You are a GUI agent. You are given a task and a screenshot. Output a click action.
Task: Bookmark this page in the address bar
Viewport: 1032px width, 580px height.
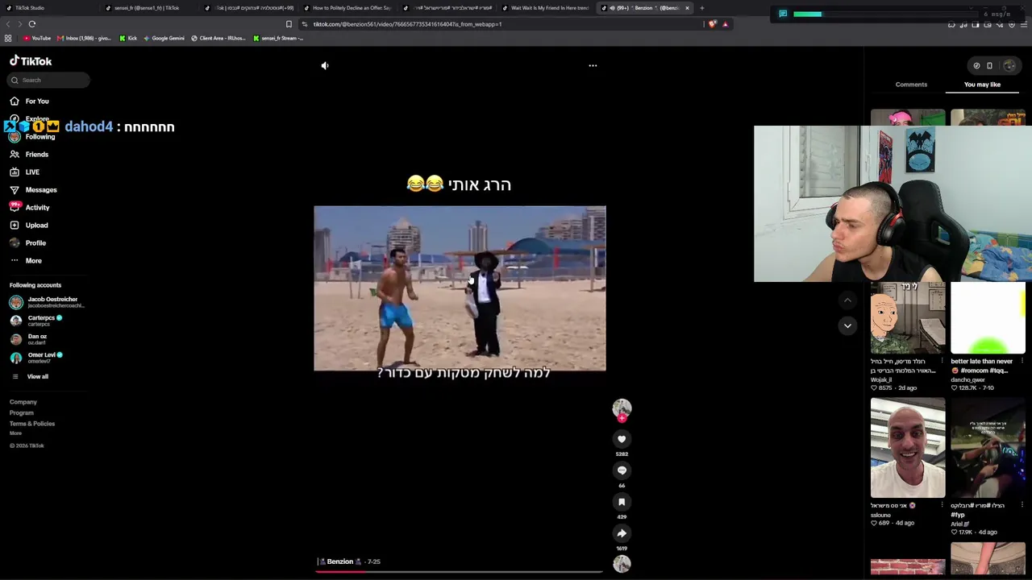coord(289,24)
